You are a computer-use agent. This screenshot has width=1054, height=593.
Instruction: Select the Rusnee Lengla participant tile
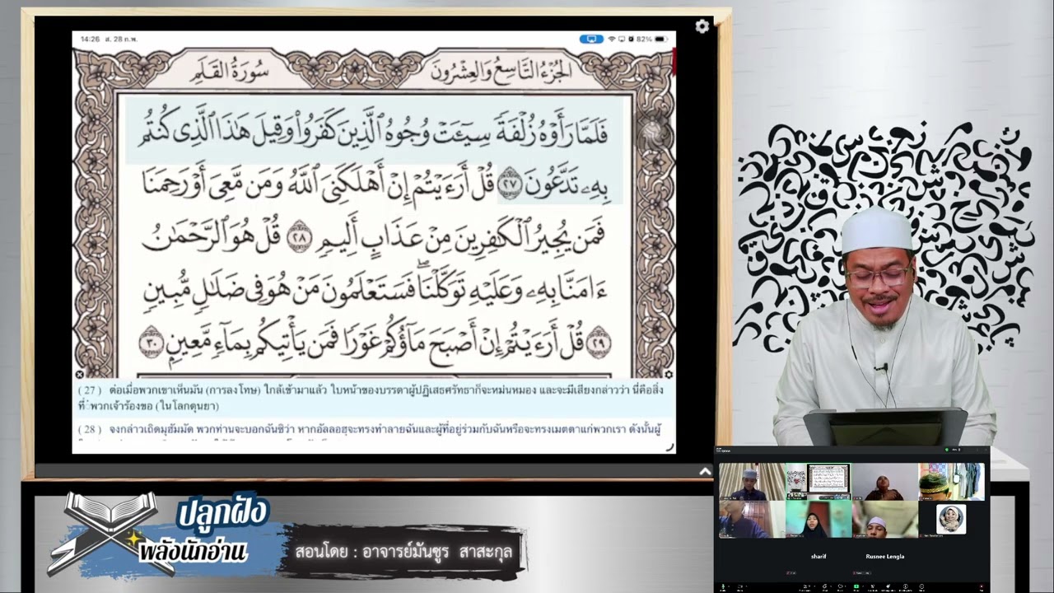(x=885, y=557)
